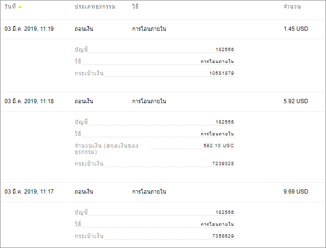Collapse the 11:19 withdrawal transaction row
Viewport: 326px width, 248px height.
click(x=163, y=29)
